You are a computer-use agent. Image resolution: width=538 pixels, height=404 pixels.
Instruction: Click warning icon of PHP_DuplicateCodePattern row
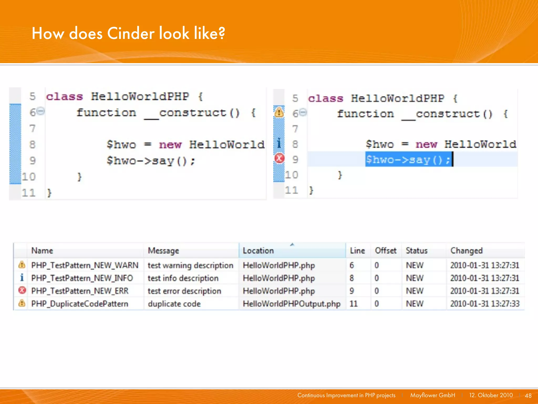point(22,303)
